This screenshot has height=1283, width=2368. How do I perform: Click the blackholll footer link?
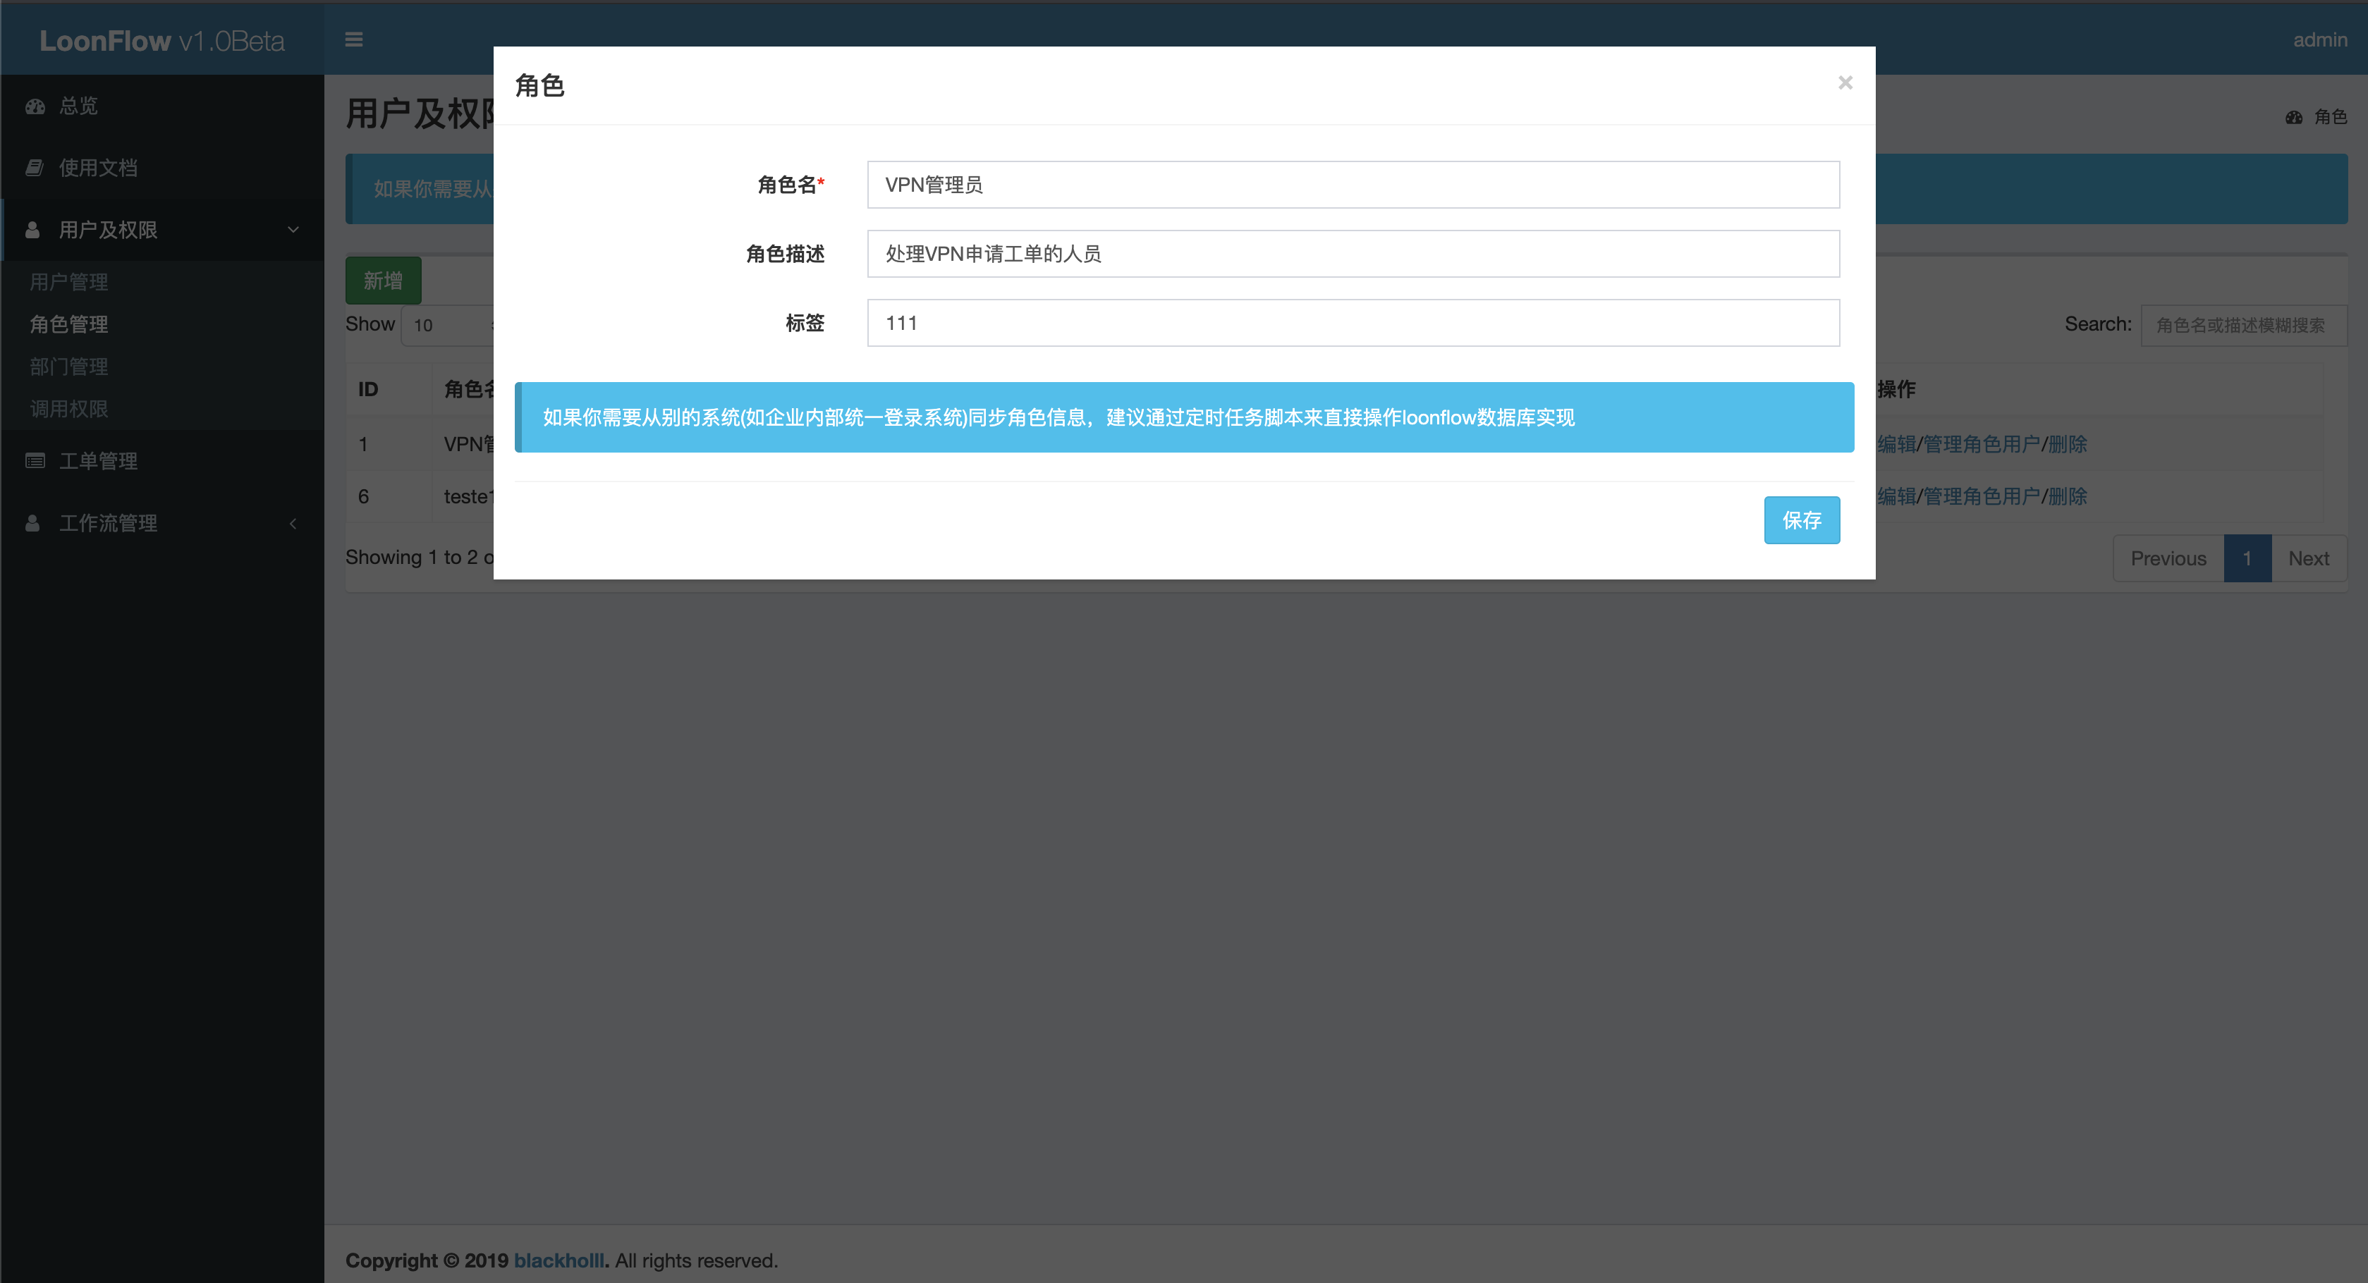click(x=559, y=1261)
